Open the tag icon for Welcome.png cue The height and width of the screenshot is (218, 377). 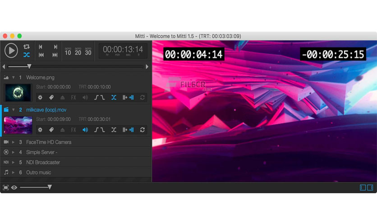(x=51, y=97)
